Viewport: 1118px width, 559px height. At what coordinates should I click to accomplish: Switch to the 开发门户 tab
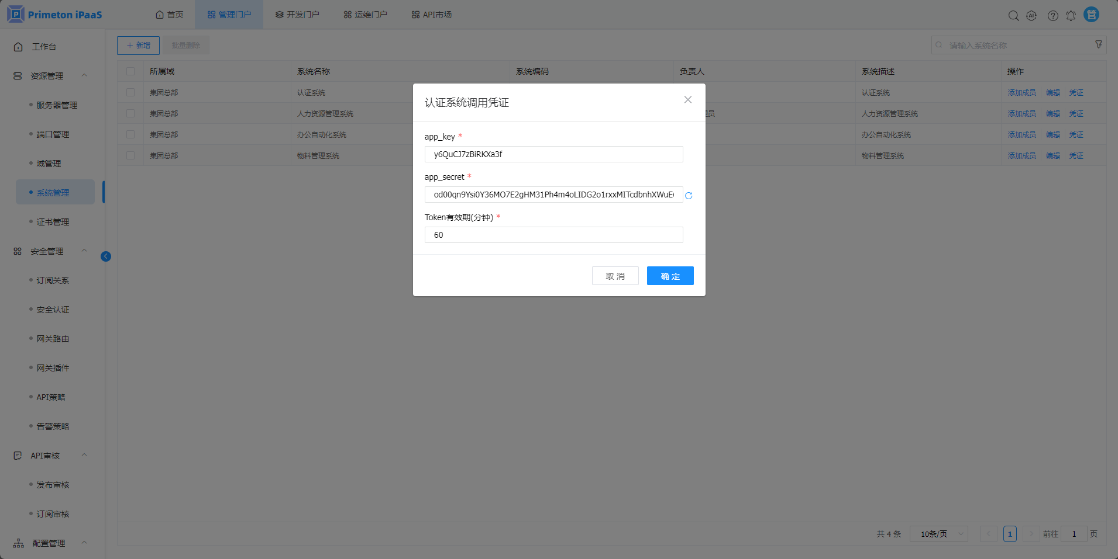pyautogui.click(x=297, y=14)
